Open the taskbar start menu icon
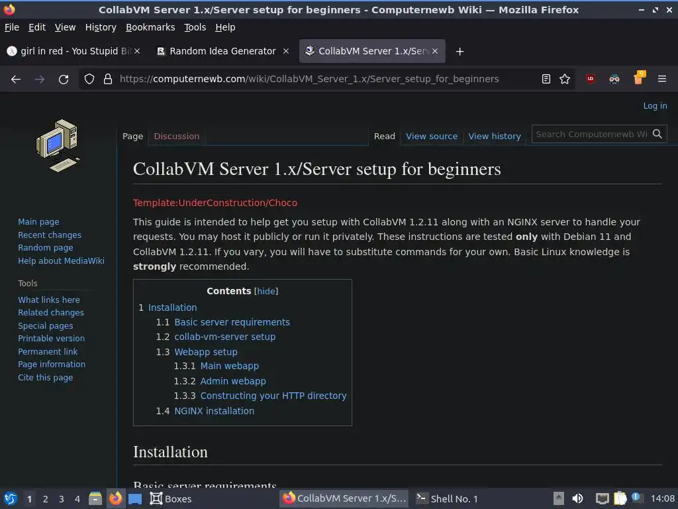Screen dimensions: 678x509 (x=11, y=499)
